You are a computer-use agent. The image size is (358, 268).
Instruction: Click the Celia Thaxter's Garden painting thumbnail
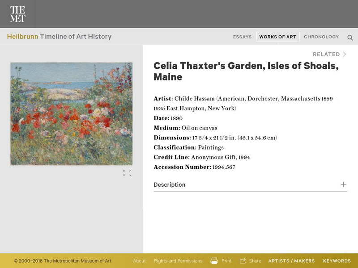point(72,114)
